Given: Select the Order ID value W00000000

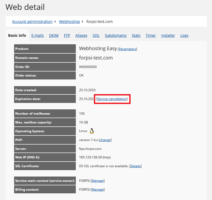Looking at the screenshot, I should [x=88, y=67].
